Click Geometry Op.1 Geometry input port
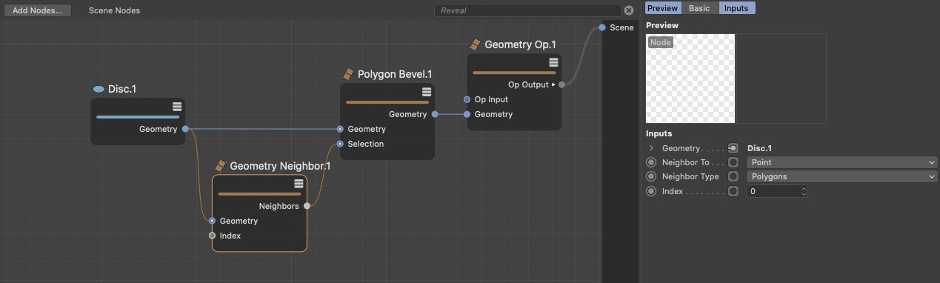This screenshot has height=283, width=940. click(x=467, y=114)
